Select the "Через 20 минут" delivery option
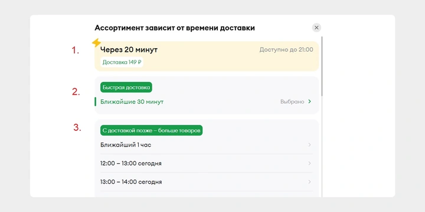 coord(207,57)
